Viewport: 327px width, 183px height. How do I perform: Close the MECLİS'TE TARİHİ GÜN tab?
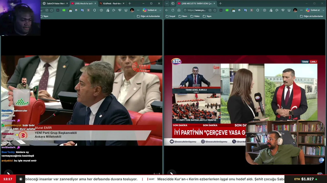coord(214,4)
